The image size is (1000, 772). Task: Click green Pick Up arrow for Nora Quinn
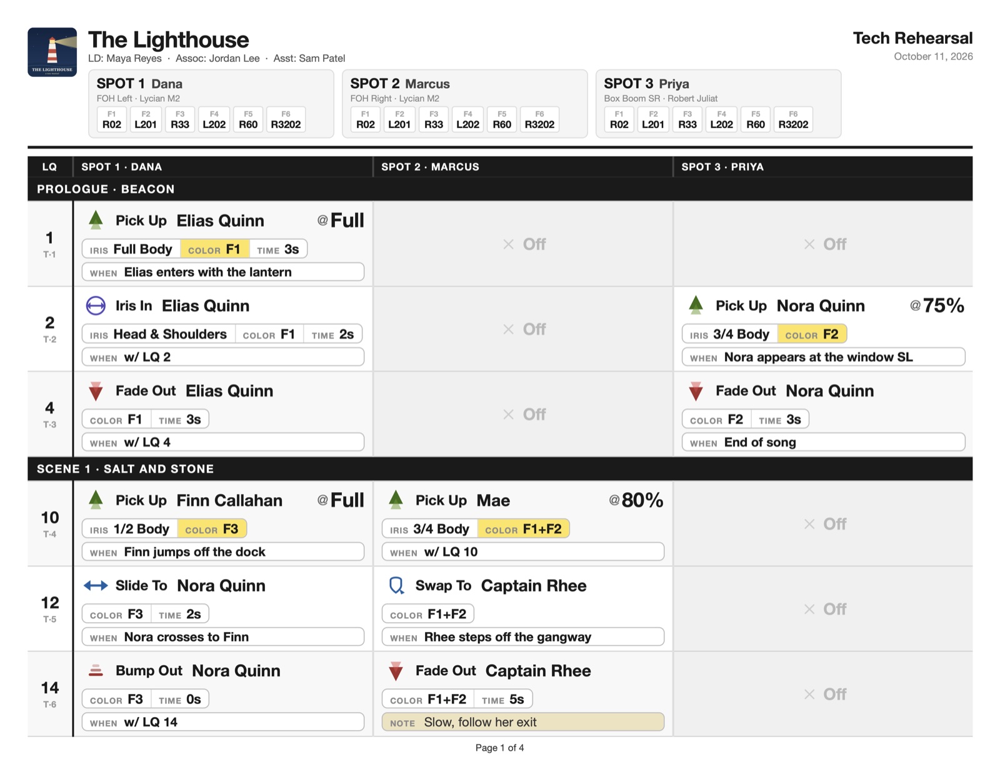click(x=696, y=305)
